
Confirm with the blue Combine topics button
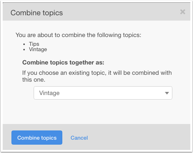[37, 138]
